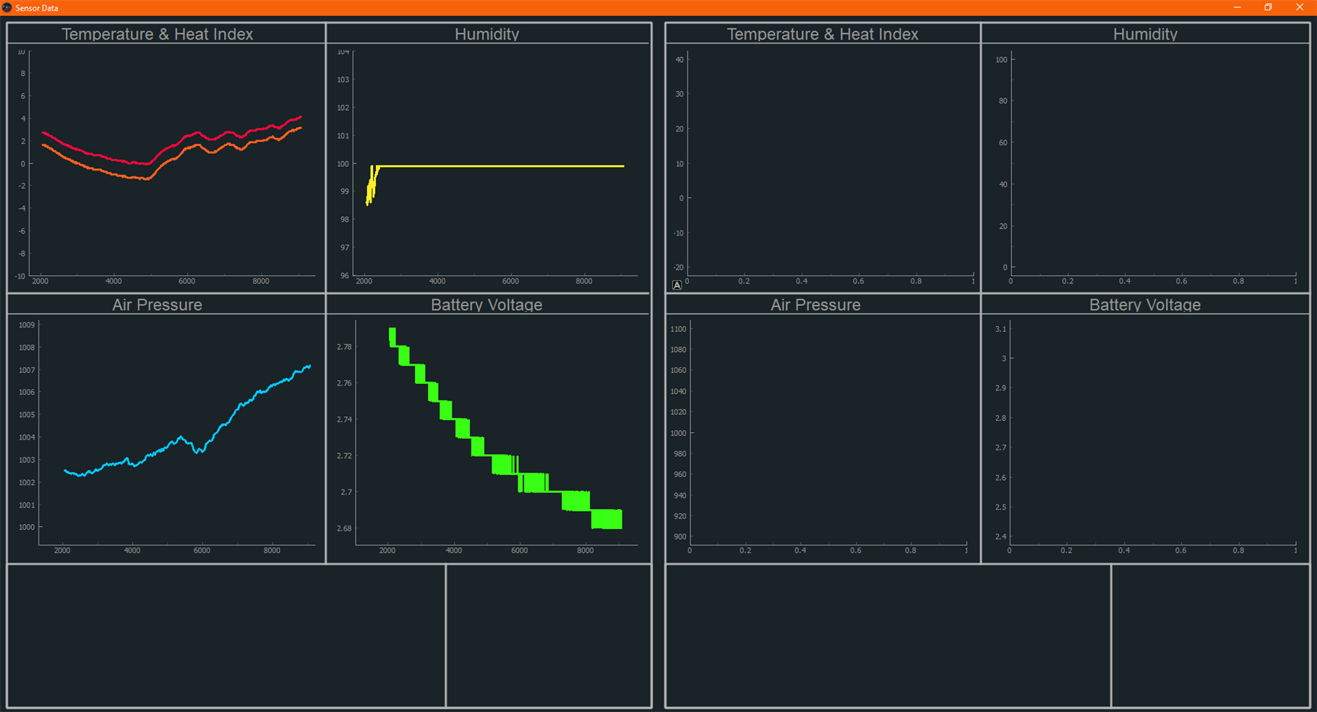Click the '96' tick on the humidity axis
Screen dimensions: 1317x712
coord(345,275)
